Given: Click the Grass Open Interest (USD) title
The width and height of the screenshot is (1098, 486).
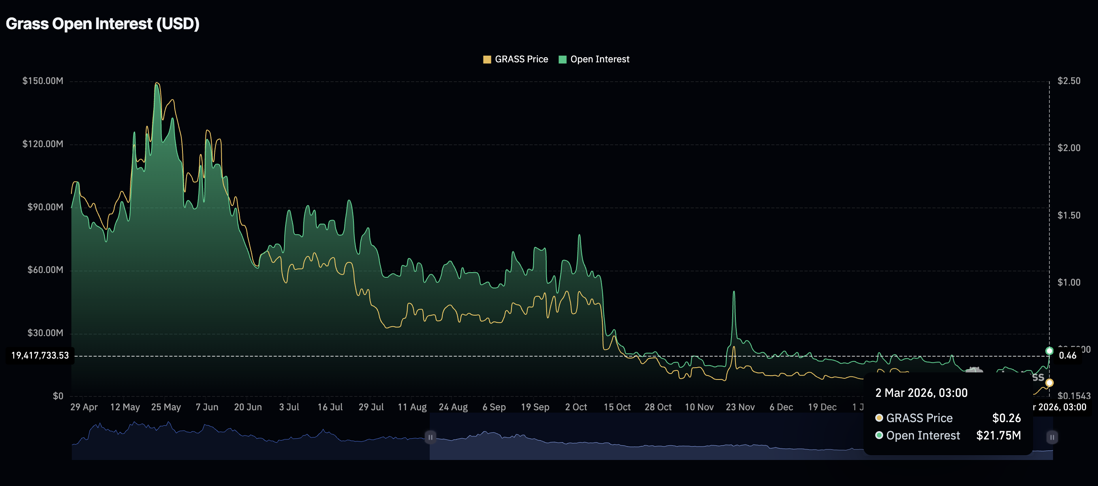Looking at the screenshot, I should [x=102, y=24].
